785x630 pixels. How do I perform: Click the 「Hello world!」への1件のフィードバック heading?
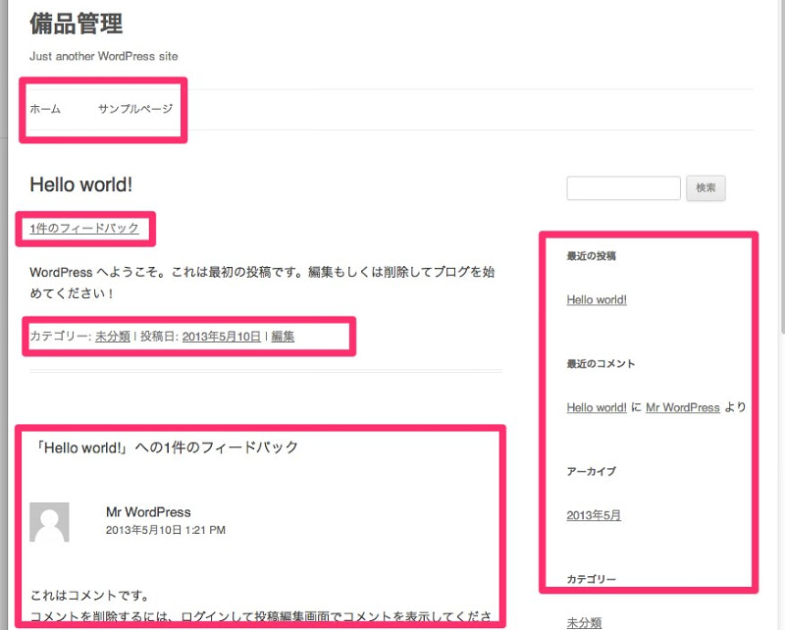click(165, 447)
